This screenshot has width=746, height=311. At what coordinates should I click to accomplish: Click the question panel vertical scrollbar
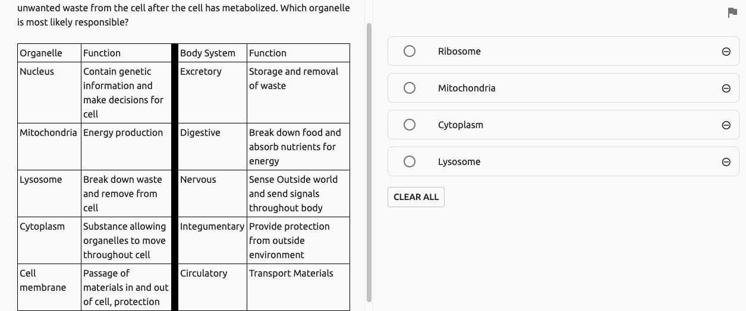369,160
